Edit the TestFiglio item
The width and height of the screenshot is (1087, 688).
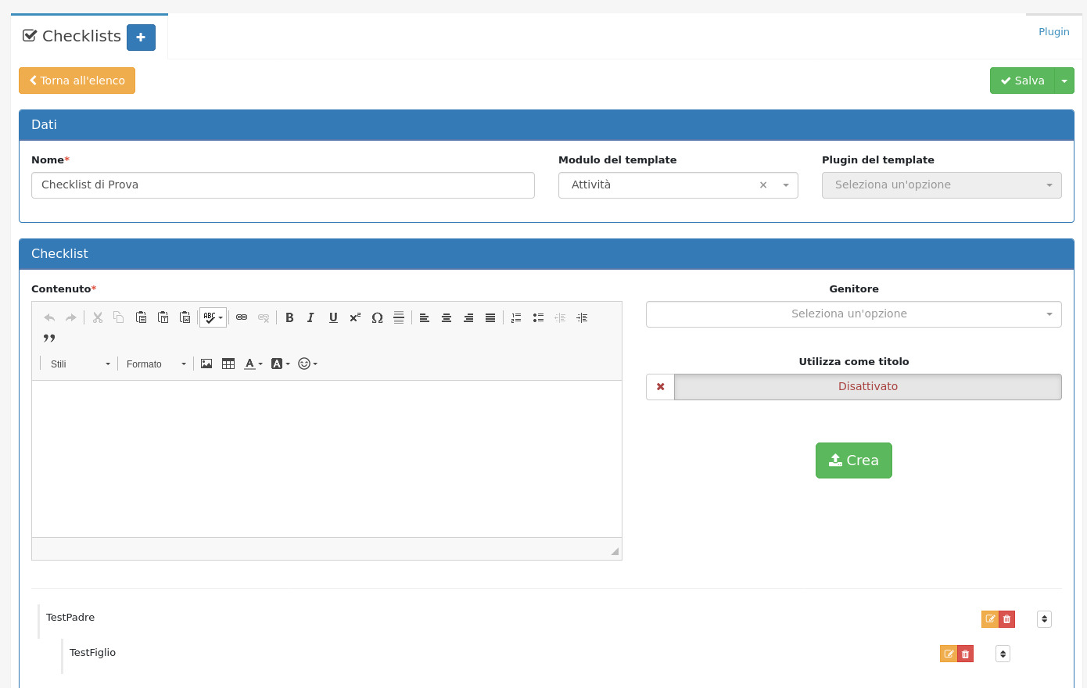(x=949, y=654)
